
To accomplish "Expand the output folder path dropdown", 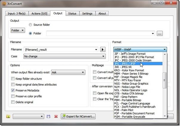I will pyautogui.click(x=153, y=34).
